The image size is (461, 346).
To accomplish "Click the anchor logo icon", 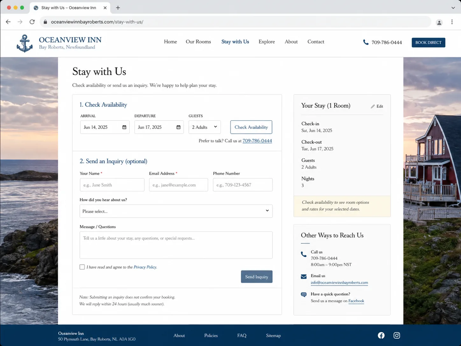I will click(x=25, y=44).
